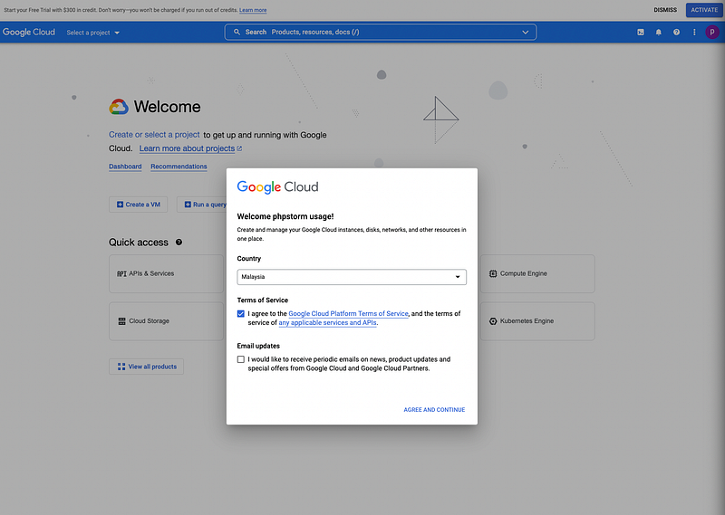Open Google Cloud Platform Terms of Service link

pos(348,314)
